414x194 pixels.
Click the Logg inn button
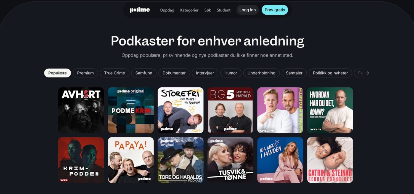pos(248,10)
